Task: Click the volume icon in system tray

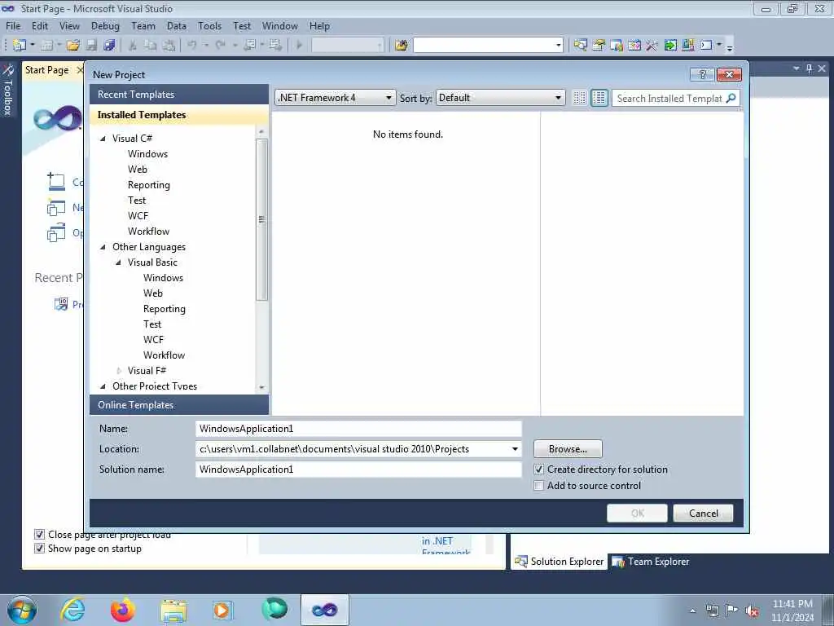Action: pos(752,611)
